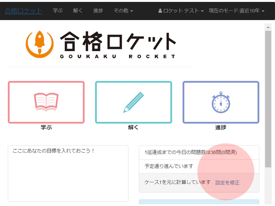This screenshot has height=206, width=275.
Task: Select 学ぶ in the navigation bar
Action: coord(58,11)
